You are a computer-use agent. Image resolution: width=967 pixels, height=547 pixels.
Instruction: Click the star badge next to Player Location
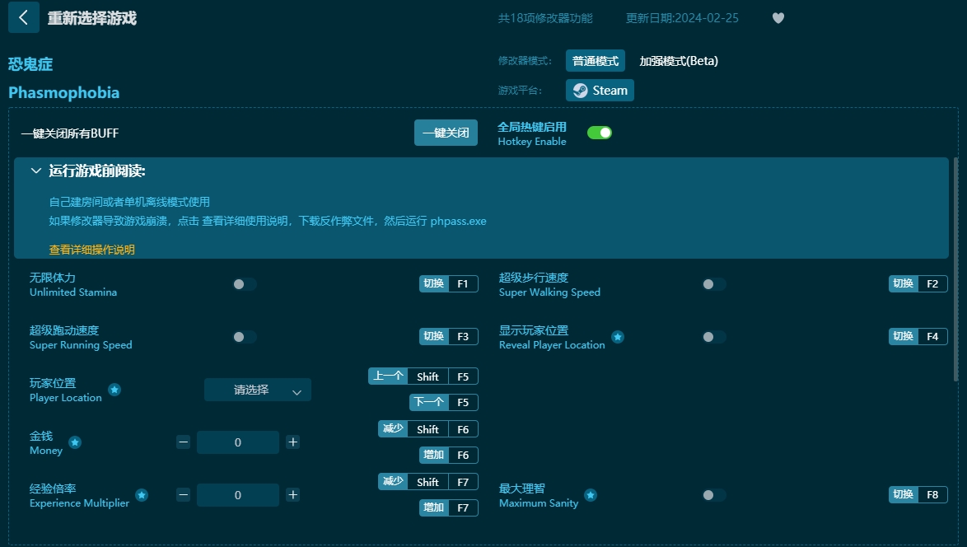coord(115,388)
